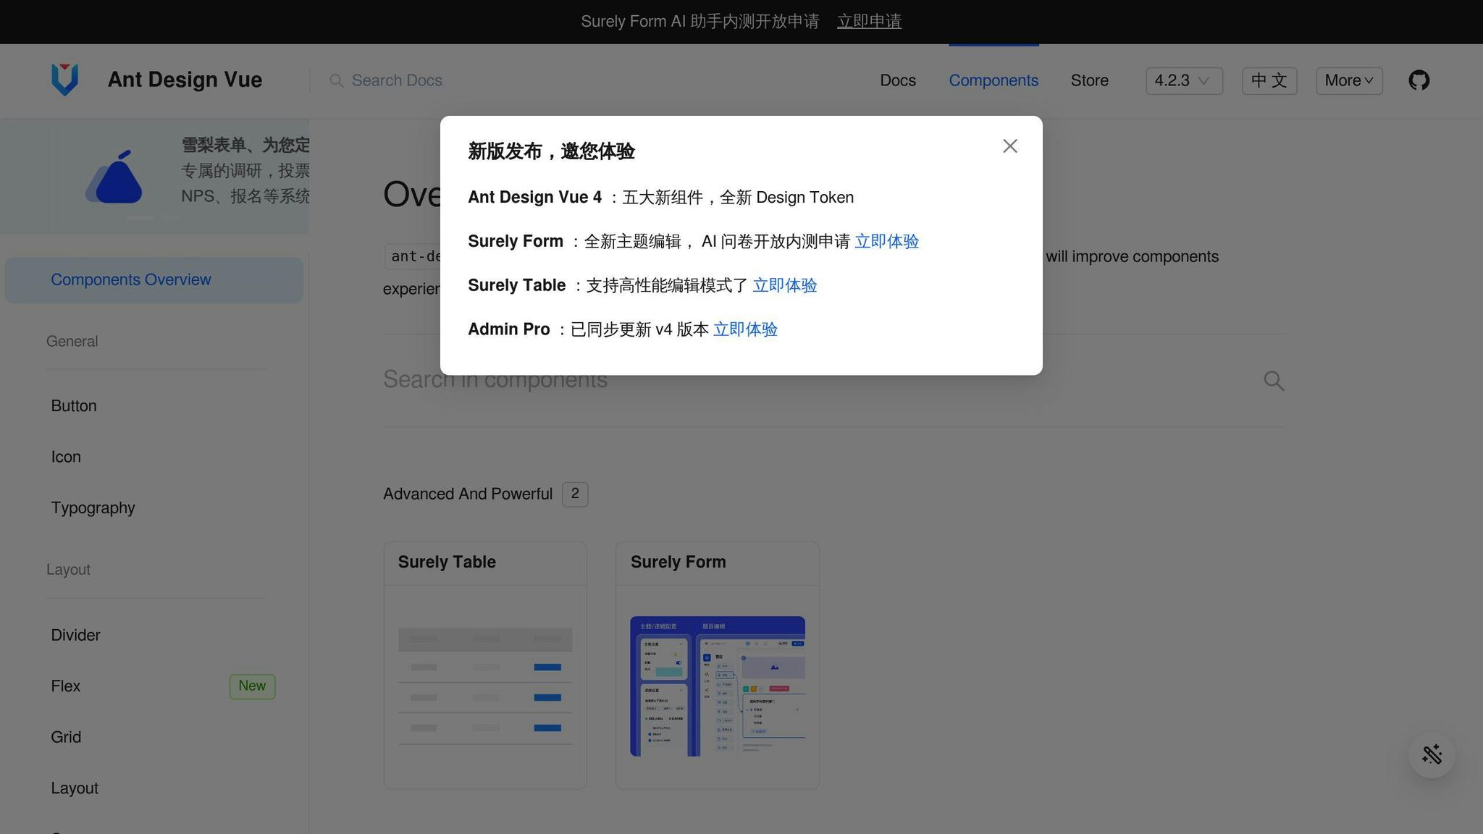This screenshot has height=834, width=1483.
Task: Click the Advanced And Powerful count badge
Action: tap(575, 494)
